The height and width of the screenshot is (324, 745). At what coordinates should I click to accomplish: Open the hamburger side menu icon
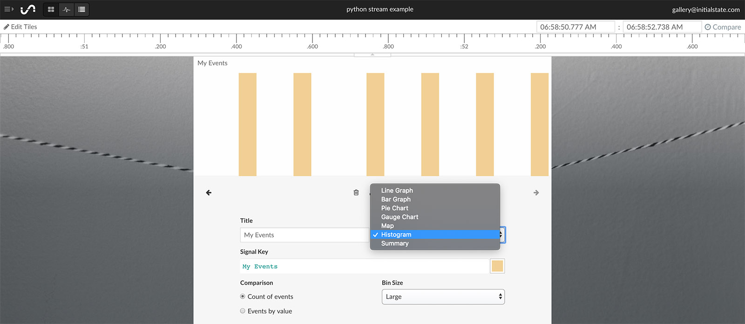(x=9, y=9)
